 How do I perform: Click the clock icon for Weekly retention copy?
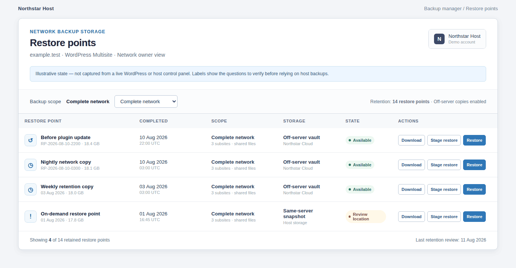pyautogui.click(x=31, y=189)
